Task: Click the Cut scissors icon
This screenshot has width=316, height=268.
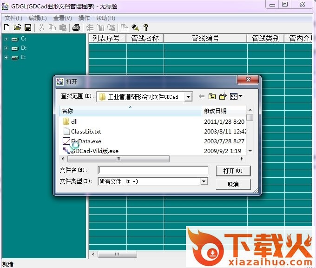Action: [41, 27]
